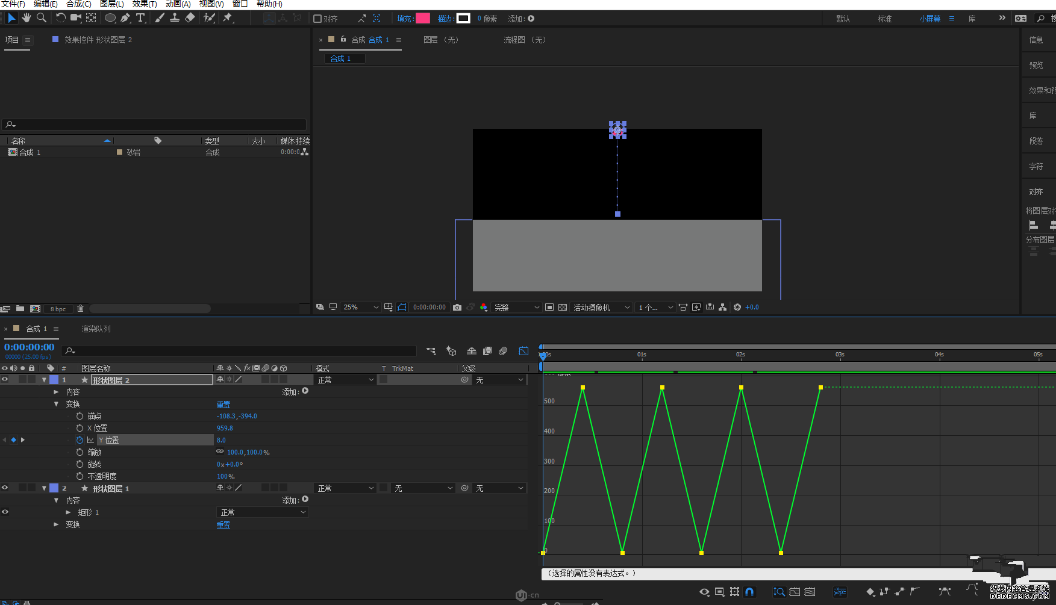This screenshot has height=605, width=1056.
Task: Select the 标准 workspace
Action: (885, 19)
